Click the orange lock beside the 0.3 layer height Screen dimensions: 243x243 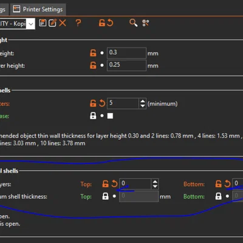click(93, 53)
